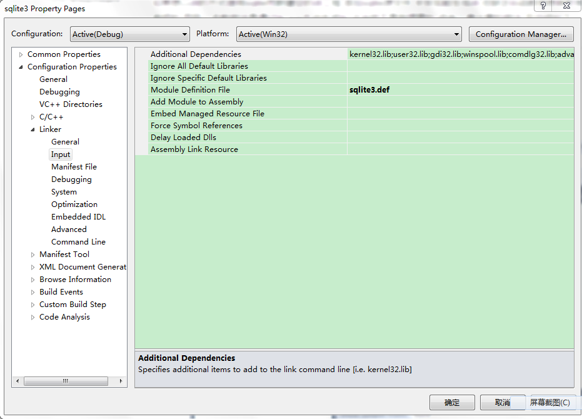This screenshot has height=419, width=582.
Task: Select the Common Properties tree label
Action: [64, 54]
